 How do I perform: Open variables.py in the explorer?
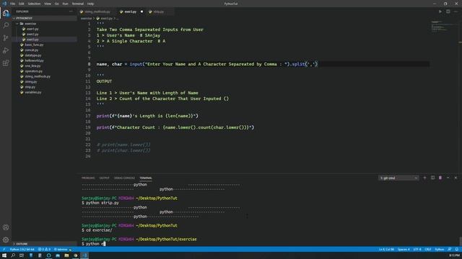(33, 92)
